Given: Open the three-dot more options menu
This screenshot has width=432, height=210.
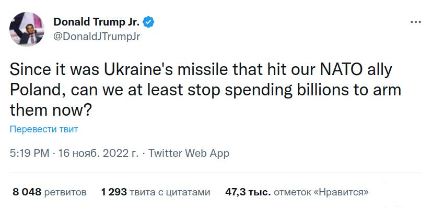Looking at the screenshot, I should pos(416,22).
